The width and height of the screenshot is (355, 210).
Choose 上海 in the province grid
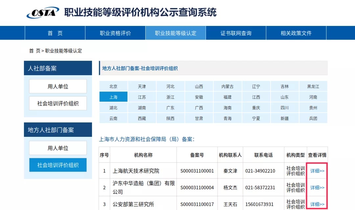pos(113,97)
